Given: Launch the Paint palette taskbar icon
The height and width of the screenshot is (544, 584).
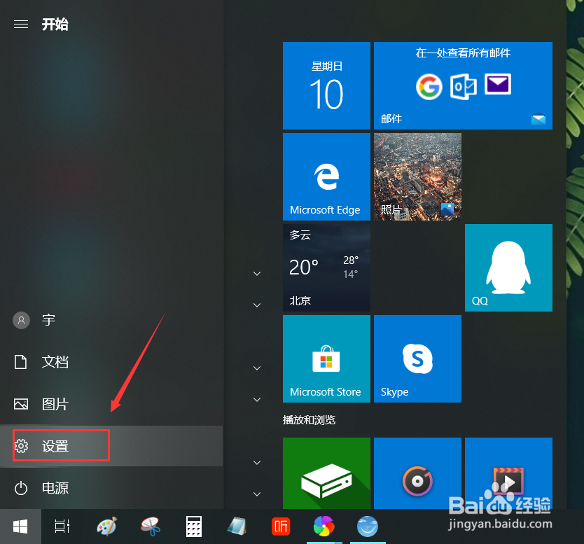Looking at the screenshot, I should point(107,526).
